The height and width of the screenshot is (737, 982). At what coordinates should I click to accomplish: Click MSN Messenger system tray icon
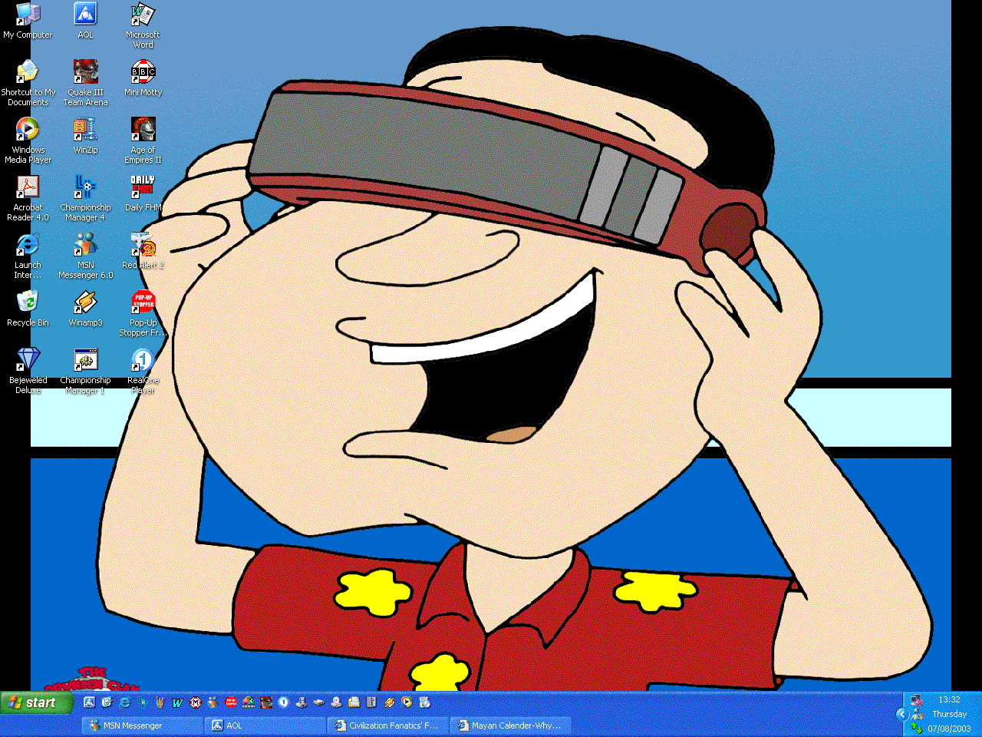tap(918, 714)
